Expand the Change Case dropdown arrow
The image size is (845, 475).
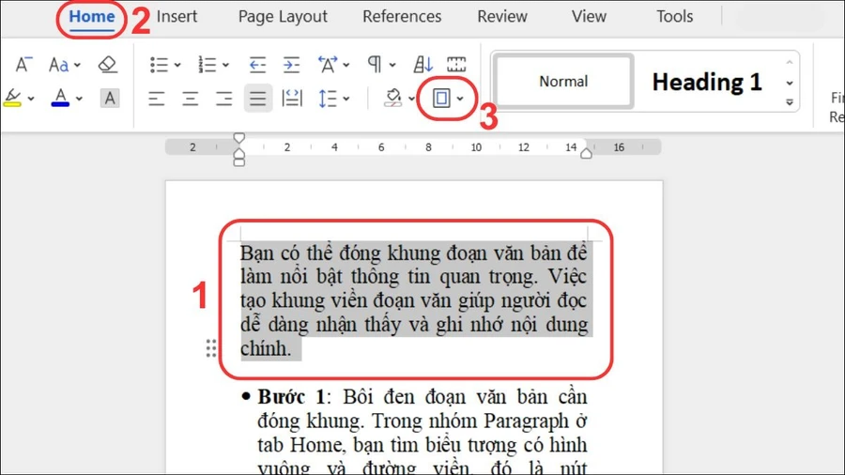[78, 65]
